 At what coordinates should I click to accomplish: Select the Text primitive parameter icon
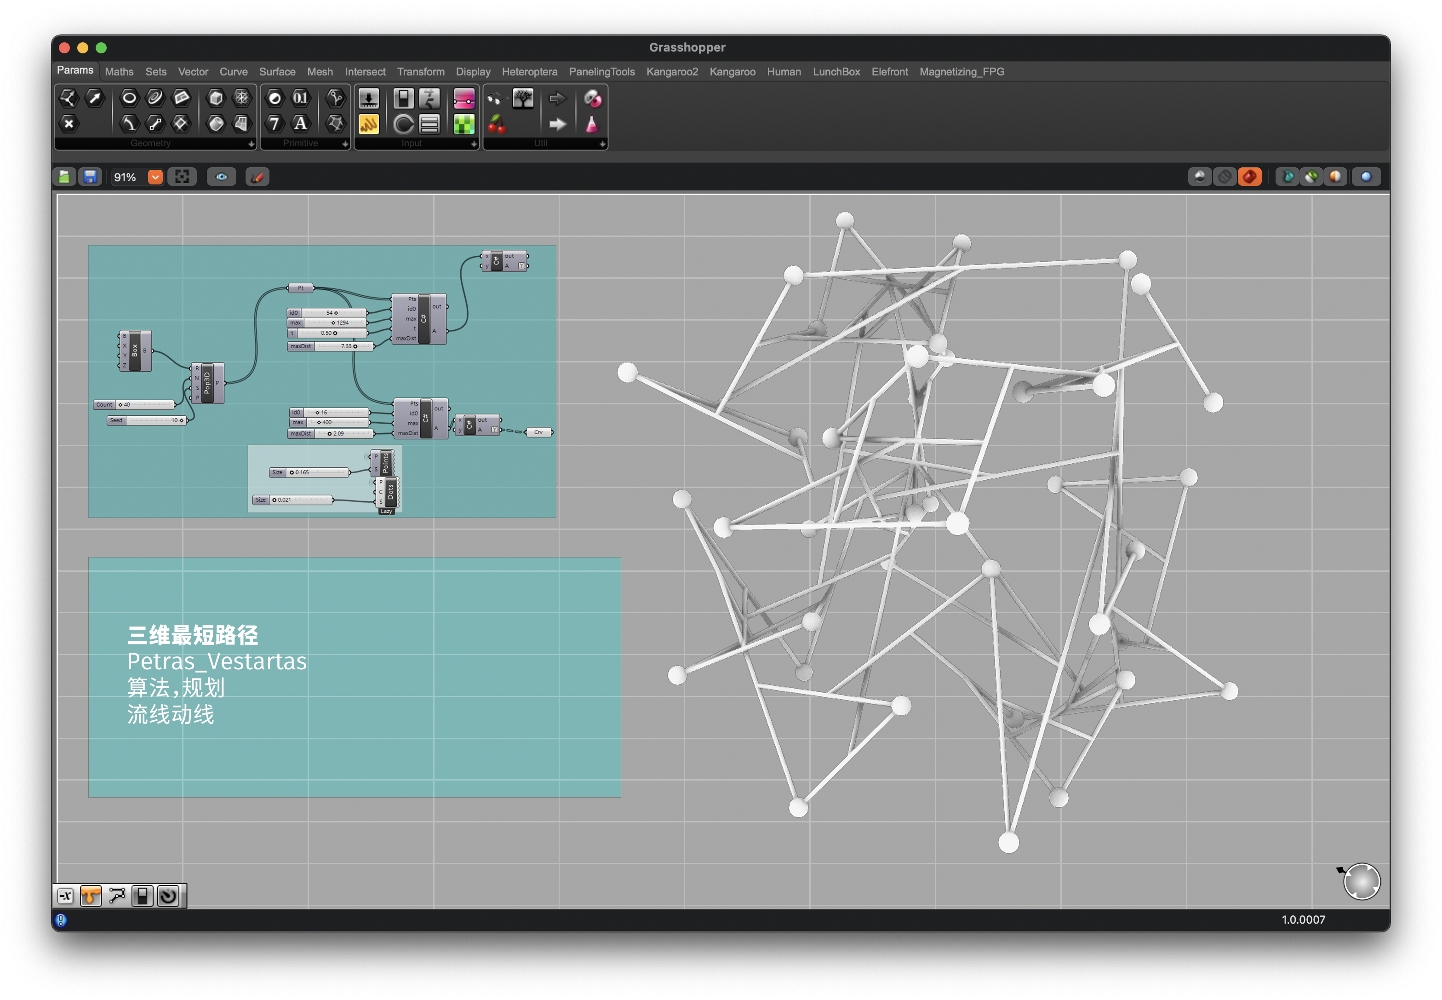[301, 123]
